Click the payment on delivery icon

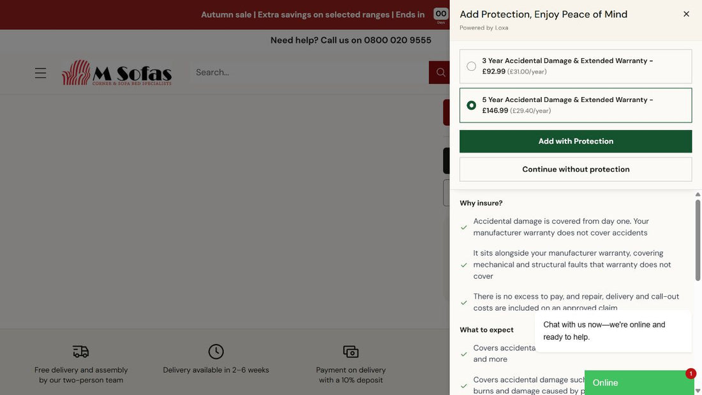(350, 352)
